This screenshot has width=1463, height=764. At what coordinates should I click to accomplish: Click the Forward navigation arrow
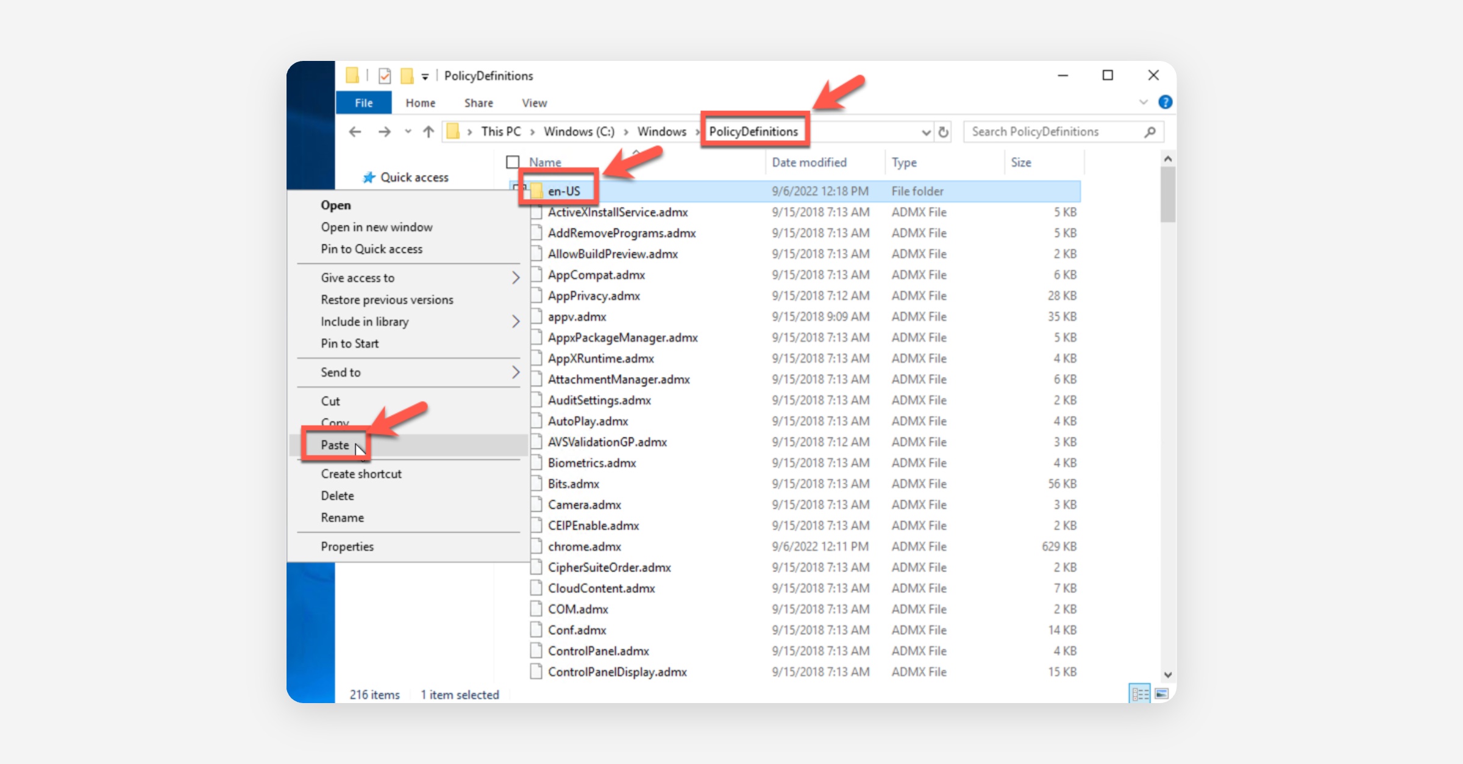(384, 132)
